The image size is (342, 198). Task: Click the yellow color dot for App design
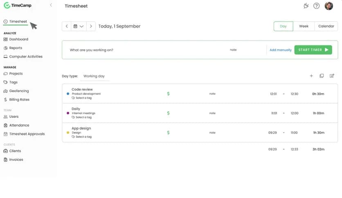pyautogui.click(x=68, y=133)
